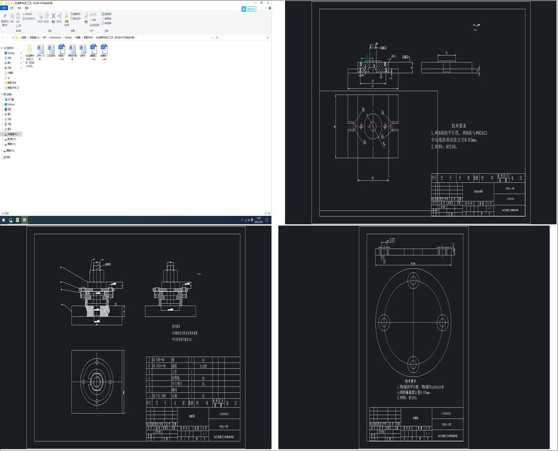This screenshot has width=558, height=451.
Task: Select the DWG file ending in A4
Action: click(x=104, y=52)
